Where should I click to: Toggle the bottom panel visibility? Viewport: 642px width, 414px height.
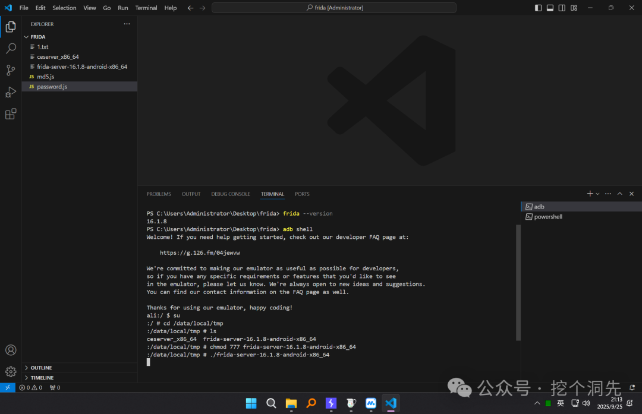tap(550, 8)
